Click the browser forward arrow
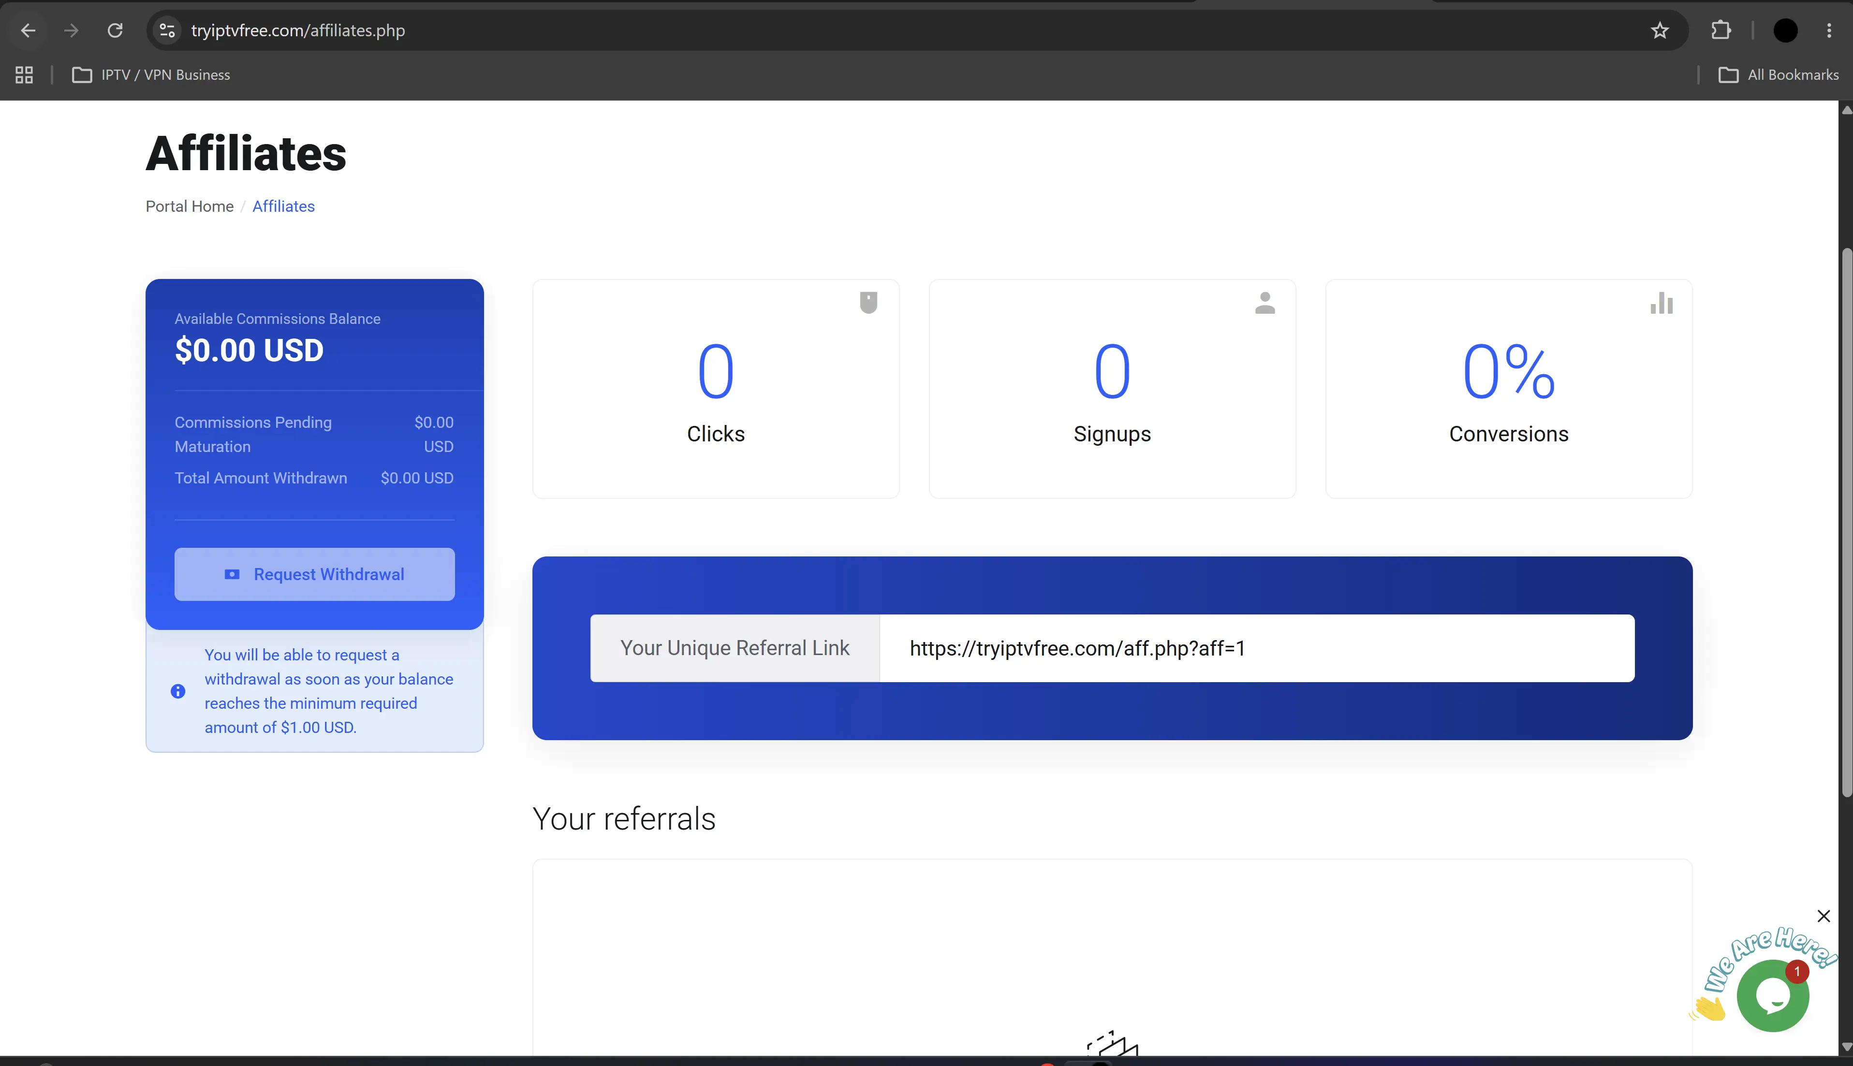 [x=71, y=30]
